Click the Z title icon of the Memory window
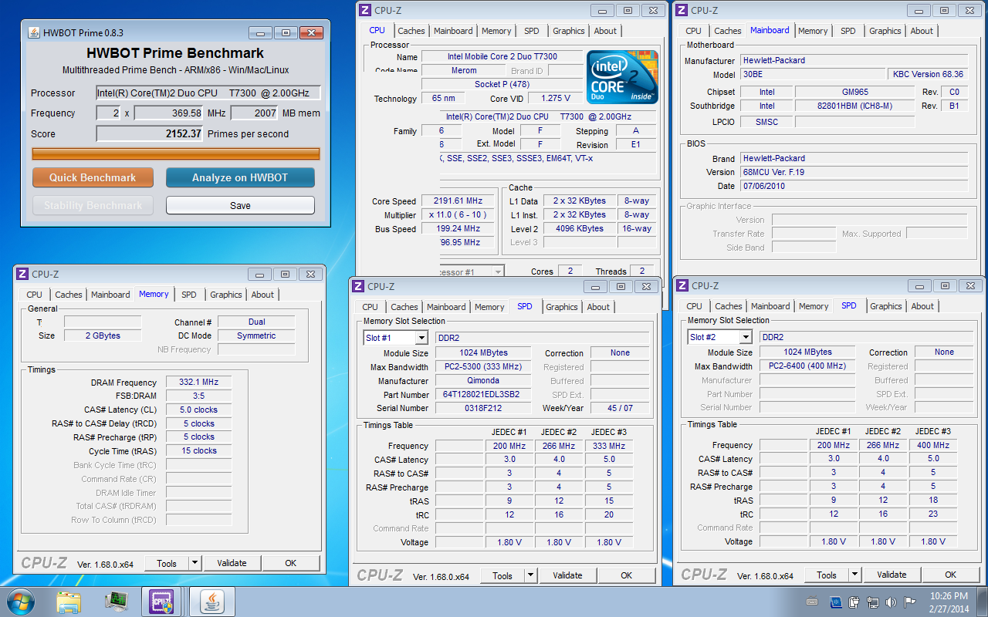Image resolution: width=988 pixels, height=617 pixels. click(x=22, y=274)
